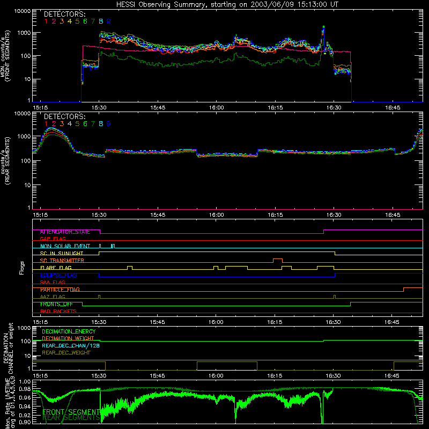Click the 15:30 tick label under rear segments plot
The image size is (429, 429).
[x=99, y=215]
